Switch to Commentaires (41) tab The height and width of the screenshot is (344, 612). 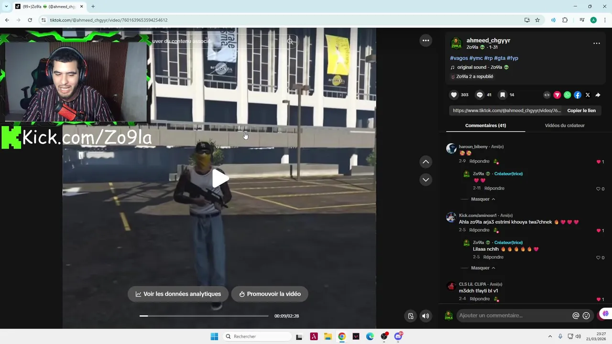tap(485, 126)
